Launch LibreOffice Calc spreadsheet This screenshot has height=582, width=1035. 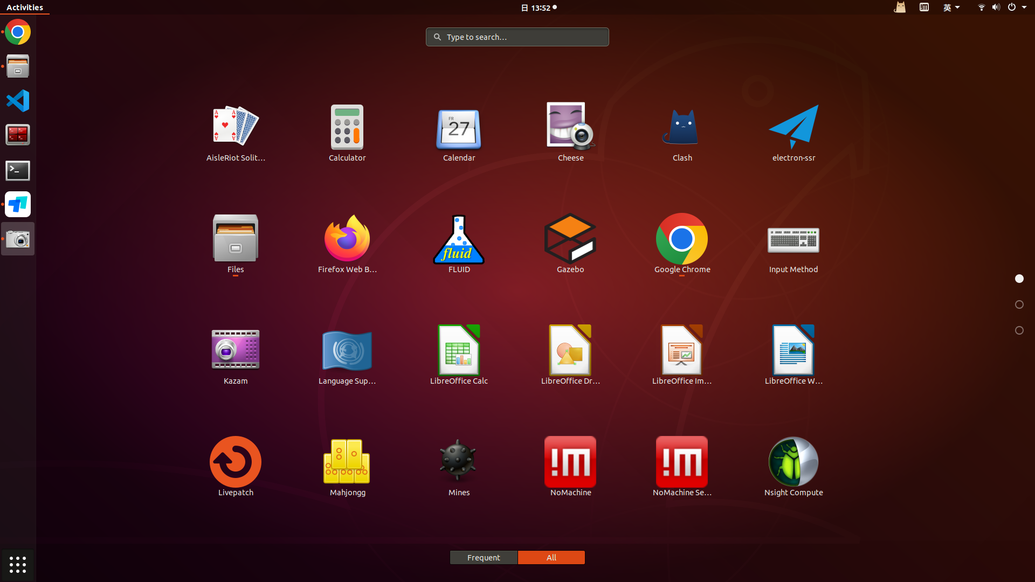coord(459,350)
